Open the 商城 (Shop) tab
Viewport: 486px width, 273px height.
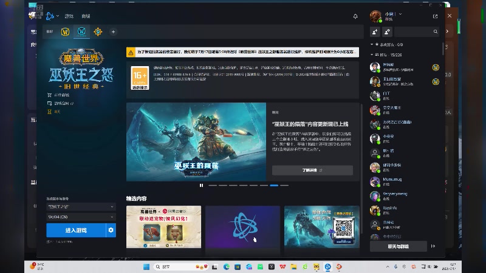tap(86, 16)
